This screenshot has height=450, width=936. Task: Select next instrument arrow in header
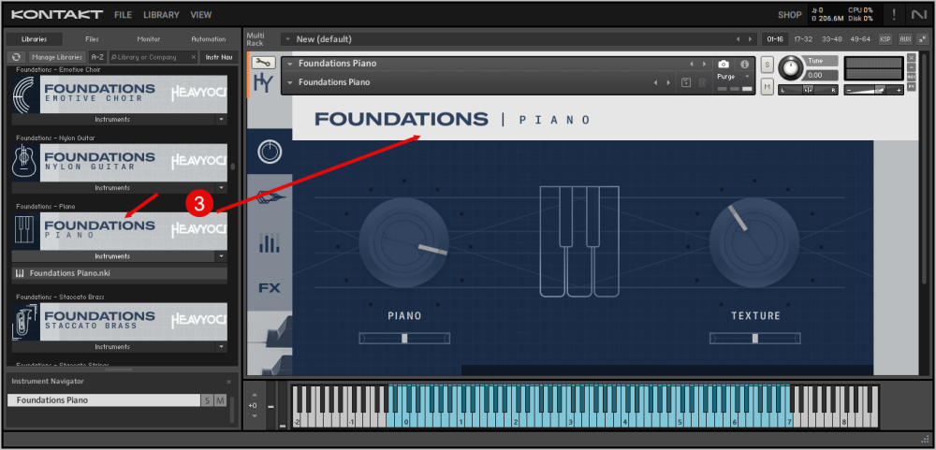tap(705, 64)
